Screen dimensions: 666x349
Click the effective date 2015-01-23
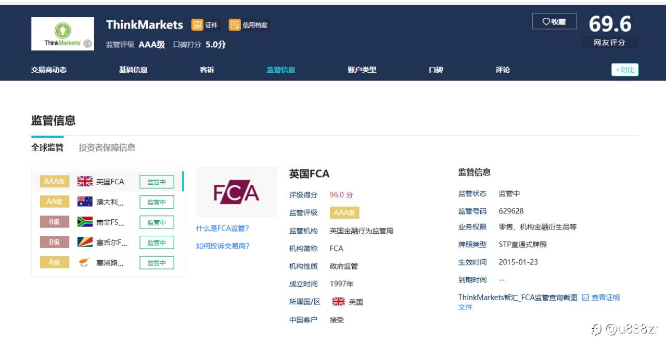(x=518, y=262)
